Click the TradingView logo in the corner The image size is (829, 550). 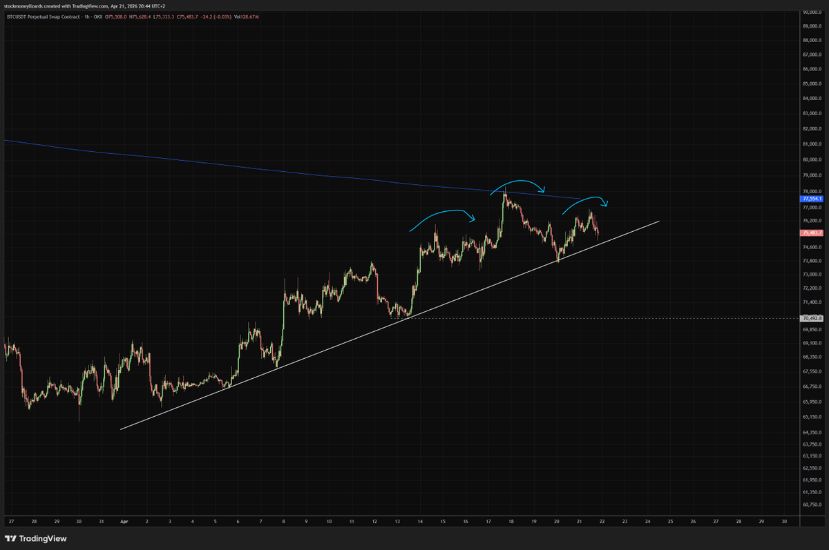click(x=36, y=538)
